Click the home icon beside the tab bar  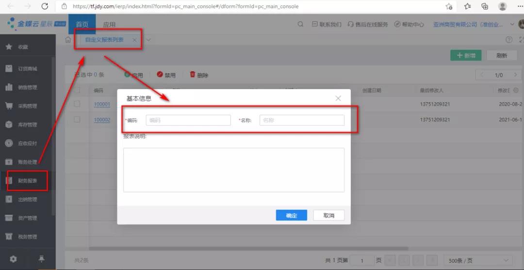(x=68, y=40)
